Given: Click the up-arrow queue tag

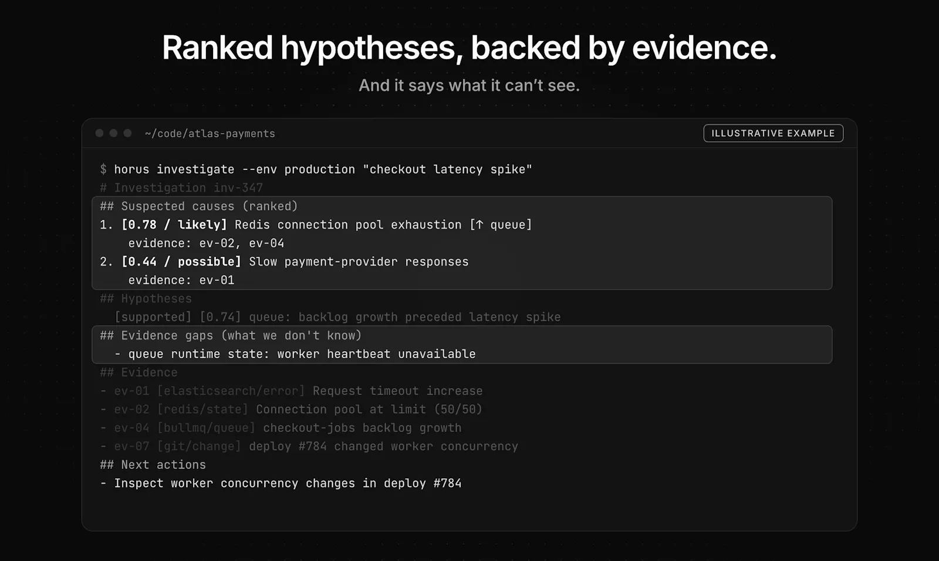Looking at the screenshot, I should coord(501,225).
